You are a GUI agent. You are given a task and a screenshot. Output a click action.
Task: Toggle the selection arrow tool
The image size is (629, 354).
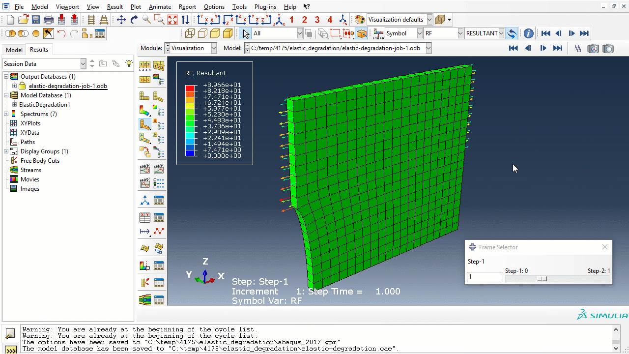pos(246,33)
